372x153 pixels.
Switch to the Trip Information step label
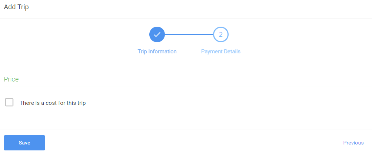pos(157,51)
